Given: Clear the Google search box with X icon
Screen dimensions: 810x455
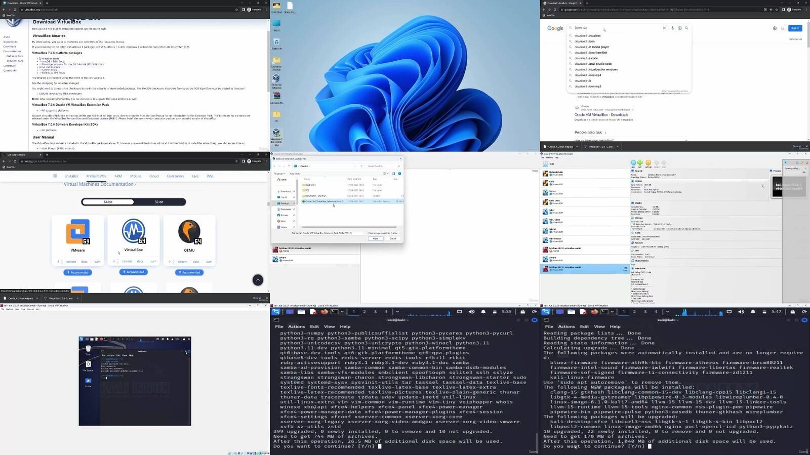Looking at the screenshot, I should pyautogui.click(x=664, y=28).
